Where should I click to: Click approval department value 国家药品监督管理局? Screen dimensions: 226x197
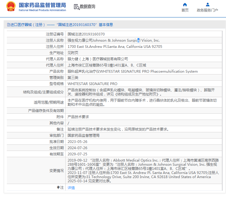[83, 135]
